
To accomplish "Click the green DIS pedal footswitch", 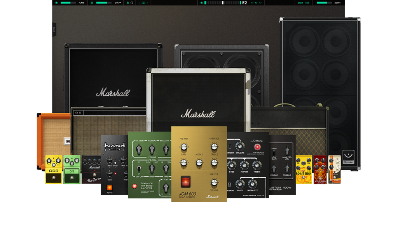I will coord(72,178).
